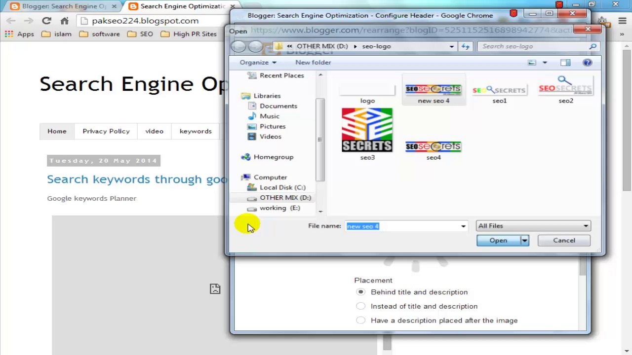The height and width of the screenshot is (355, 632).
Task: Select the new seo 4 image file
Action: [434, 91]
